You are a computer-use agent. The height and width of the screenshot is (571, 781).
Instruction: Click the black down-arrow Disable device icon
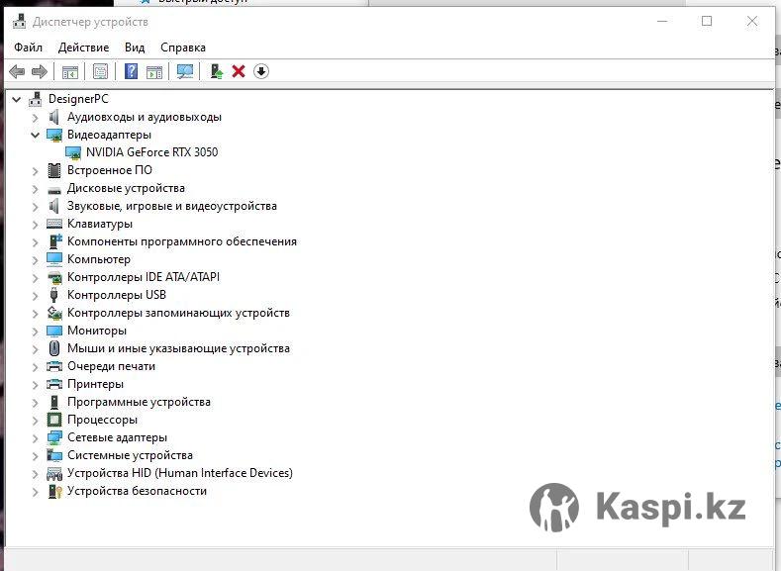261,71
